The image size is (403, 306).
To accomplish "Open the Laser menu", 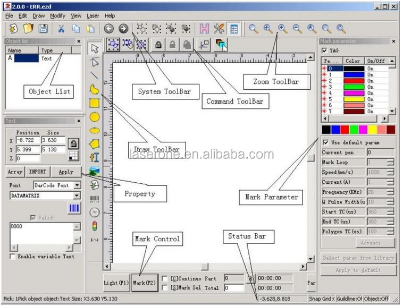I will [93, 16].
